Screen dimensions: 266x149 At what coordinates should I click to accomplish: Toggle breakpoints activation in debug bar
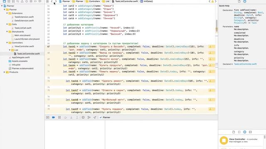coord(54,117)
